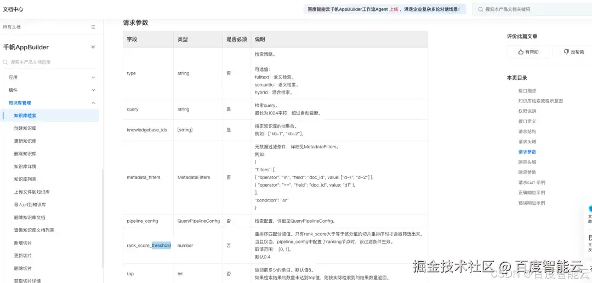Open 创建知识库 in the sidebar
This screenshot has height=283, width=592.
[x=25, y=128]
